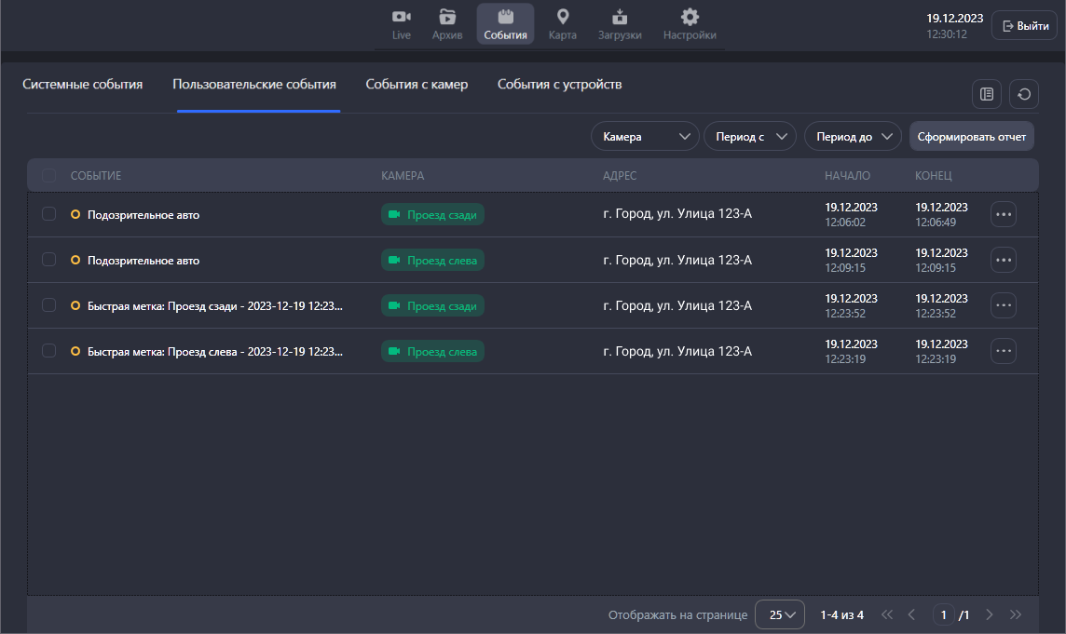
Task: Select checkbox for Быстрая метка: Проезд слева event
Action: 49,351
